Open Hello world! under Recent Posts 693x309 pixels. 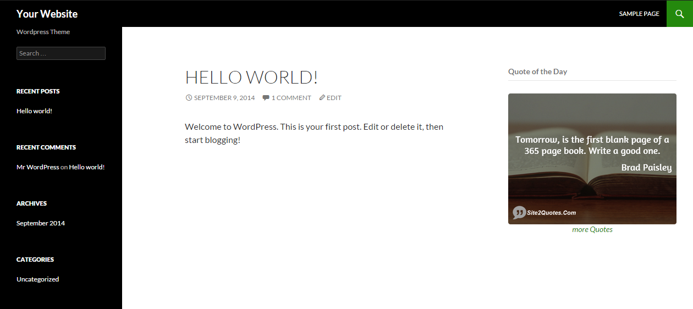click(x=34, y=111)
